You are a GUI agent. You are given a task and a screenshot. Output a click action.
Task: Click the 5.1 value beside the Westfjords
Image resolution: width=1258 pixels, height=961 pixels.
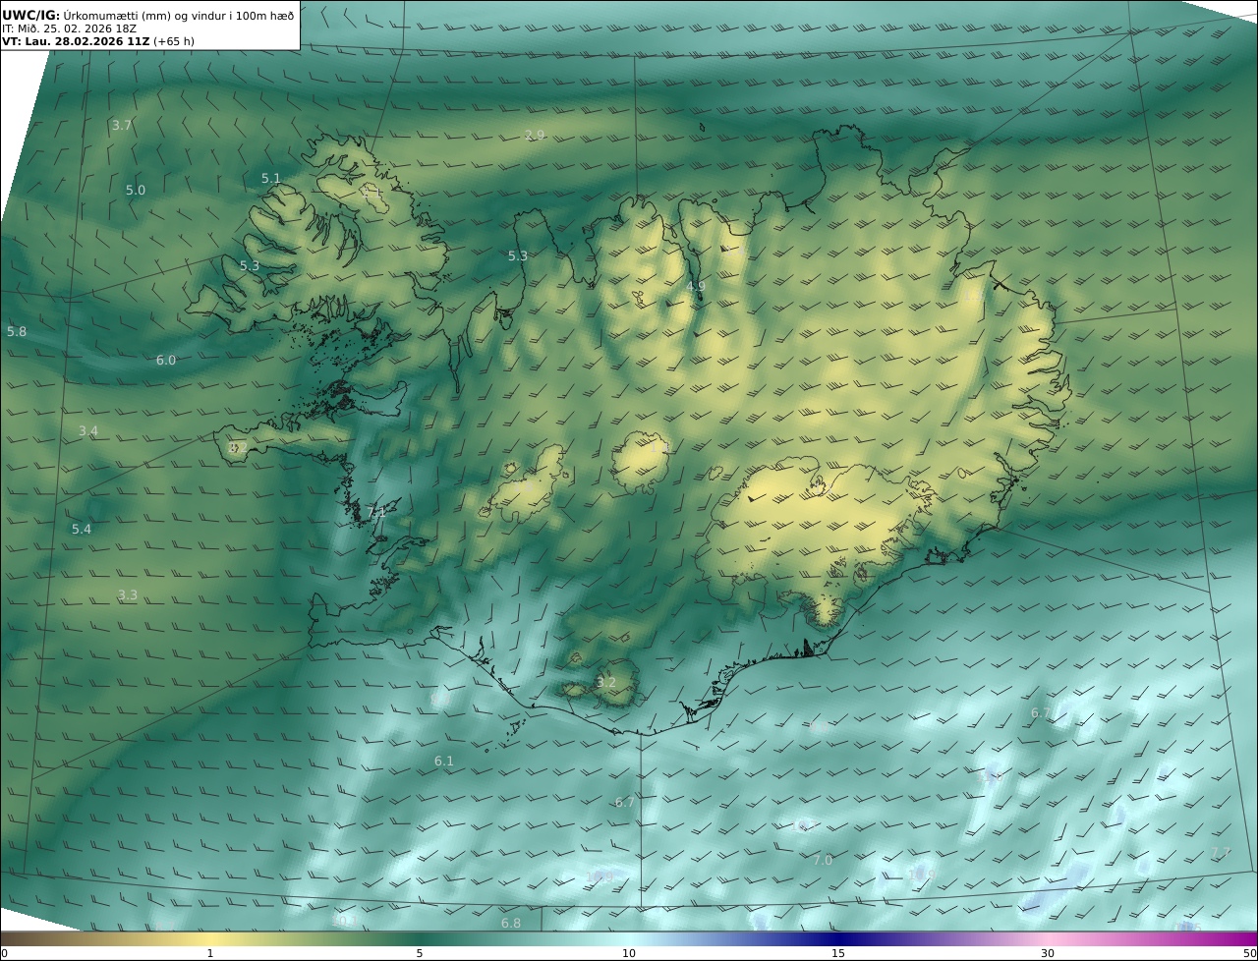(x=271, y=179)
